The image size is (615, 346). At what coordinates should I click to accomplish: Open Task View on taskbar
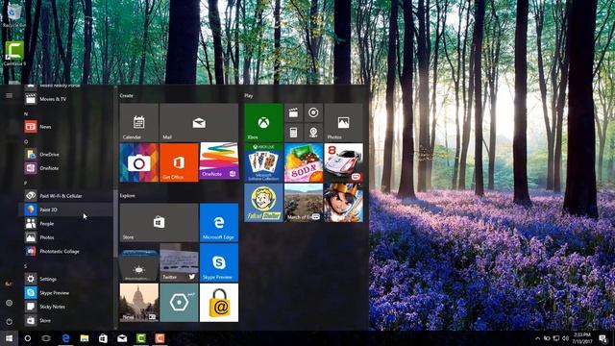click(46, 338)
